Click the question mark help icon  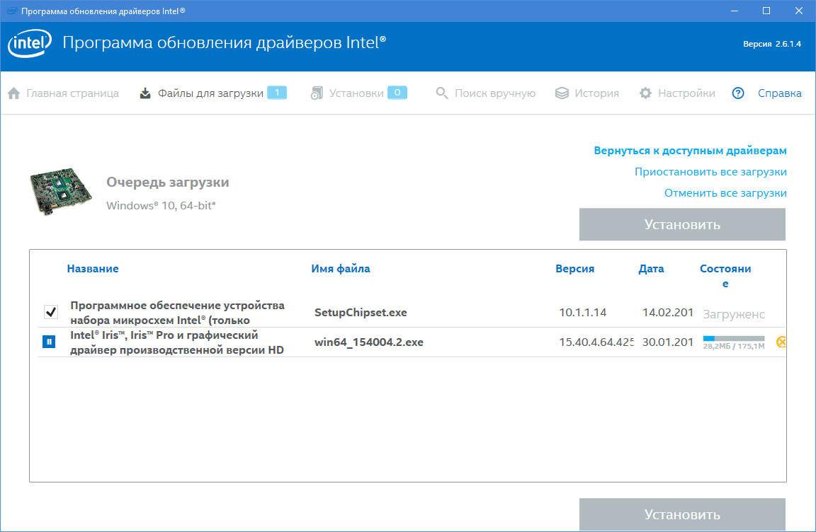tap(738, 93)
